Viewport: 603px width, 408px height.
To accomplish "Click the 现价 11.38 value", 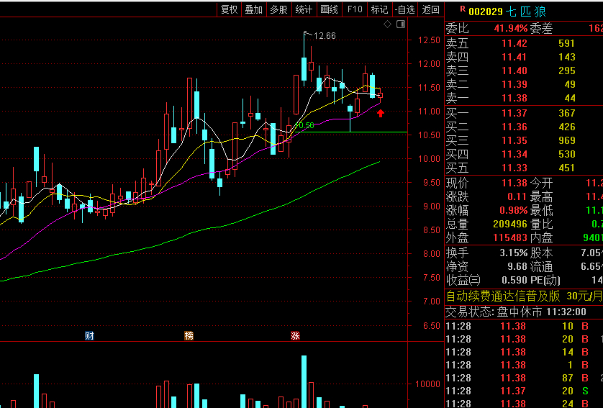I will (x=514, y=183).
